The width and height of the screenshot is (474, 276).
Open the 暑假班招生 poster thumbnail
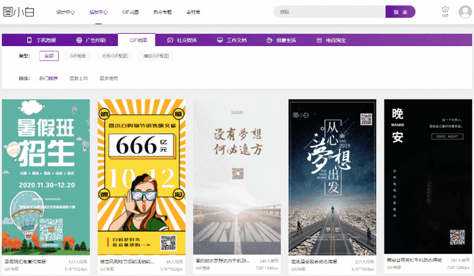click(x=44, y=178)
